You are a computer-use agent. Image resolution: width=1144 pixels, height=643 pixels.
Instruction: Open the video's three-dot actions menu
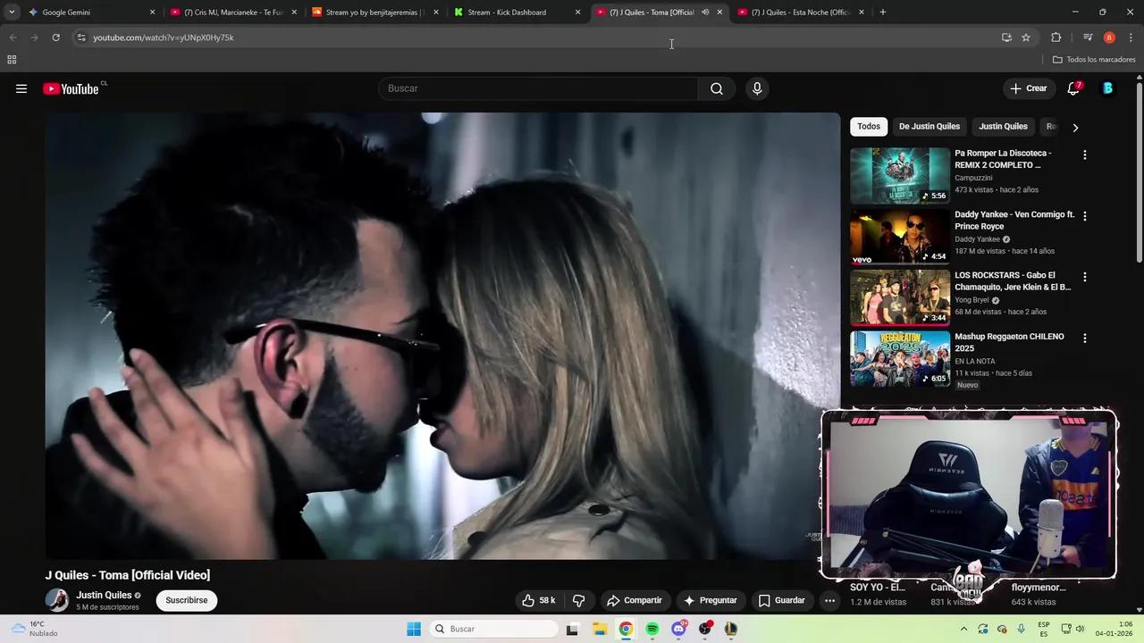point(829,600)
